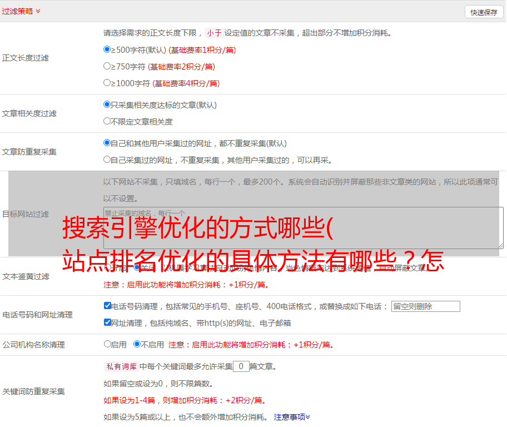Enable 公司机构名称清理 with 启用 radio

[107, 344]
